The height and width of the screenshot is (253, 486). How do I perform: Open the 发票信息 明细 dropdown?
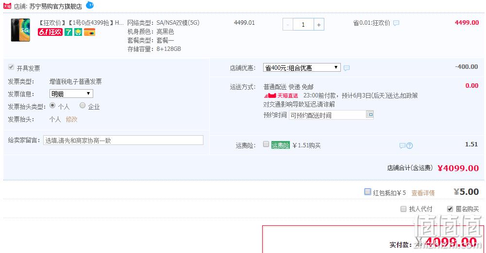click(71, 94)
